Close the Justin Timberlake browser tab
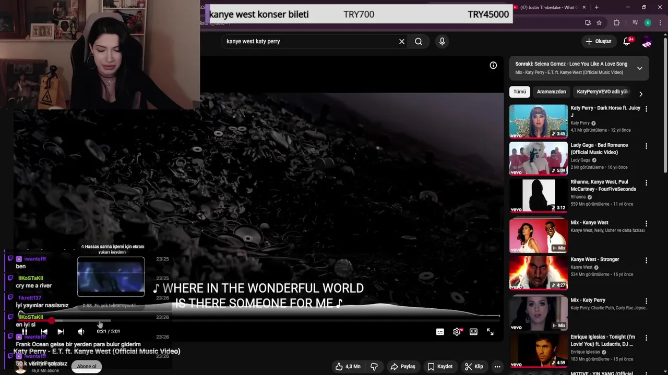The image size is (668, 375). click(x=584, y=7)
